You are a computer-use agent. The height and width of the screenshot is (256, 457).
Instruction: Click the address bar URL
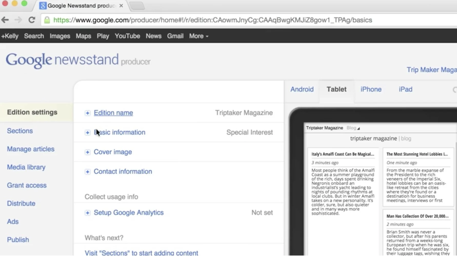coord(213,20)
